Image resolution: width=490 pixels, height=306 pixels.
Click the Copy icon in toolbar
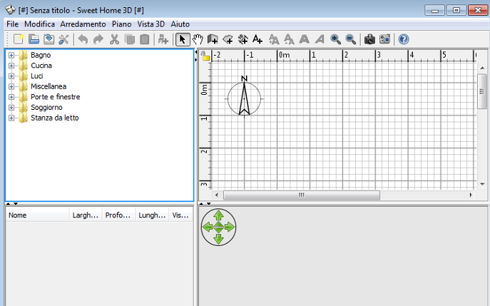pos(129,39)
